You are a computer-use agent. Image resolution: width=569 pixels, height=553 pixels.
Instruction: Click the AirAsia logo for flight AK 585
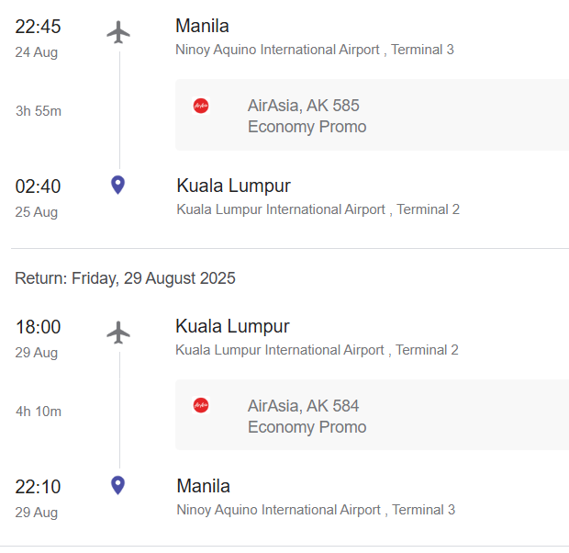point(201,106)
